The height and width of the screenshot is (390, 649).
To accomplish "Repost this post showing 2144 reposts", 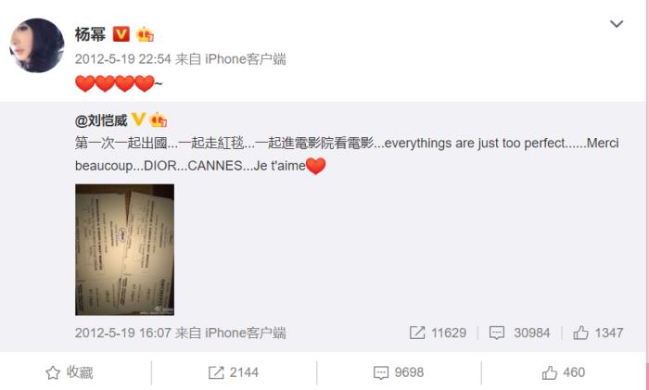I will coord(234,372).
